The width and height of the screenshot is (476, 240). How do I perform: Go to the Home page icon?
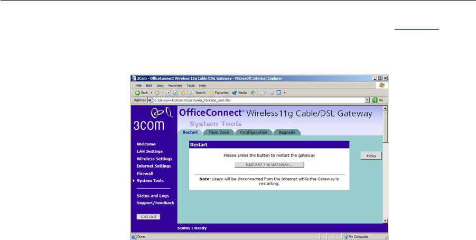[x=183, y=93]
